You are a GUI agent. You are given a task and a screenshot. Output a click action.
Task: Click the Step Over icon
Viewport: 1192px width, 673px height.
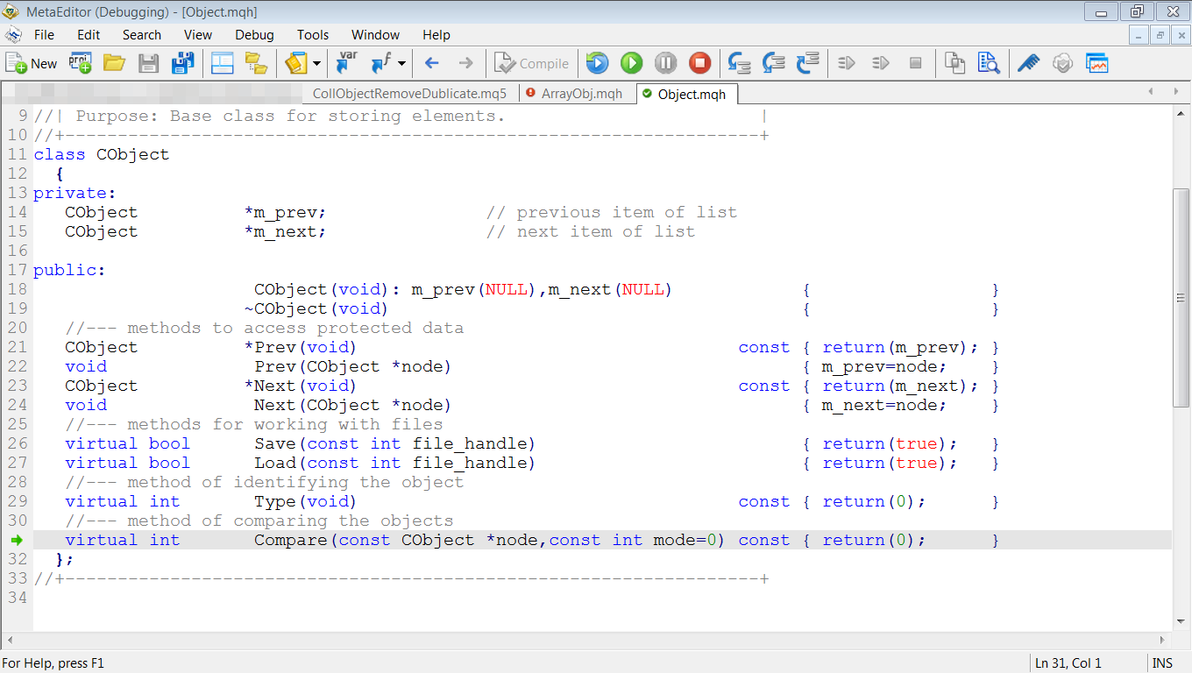(773, 63)
